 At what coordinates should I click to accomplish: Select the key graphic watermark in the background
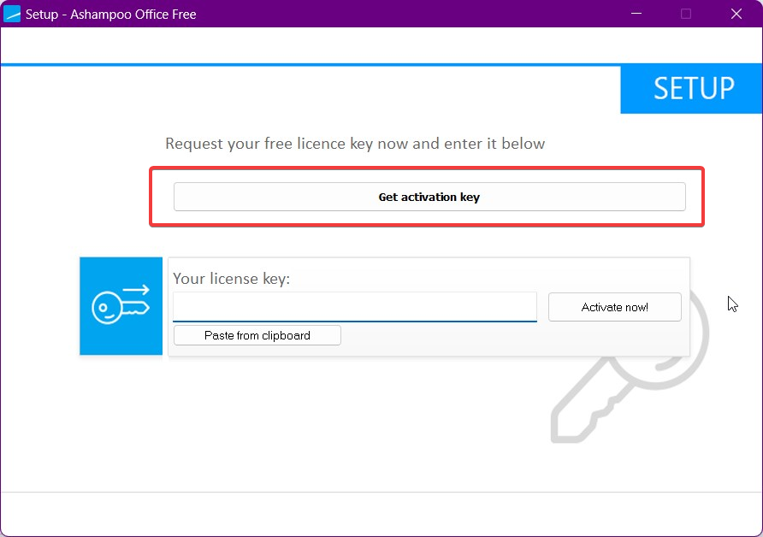633,385
